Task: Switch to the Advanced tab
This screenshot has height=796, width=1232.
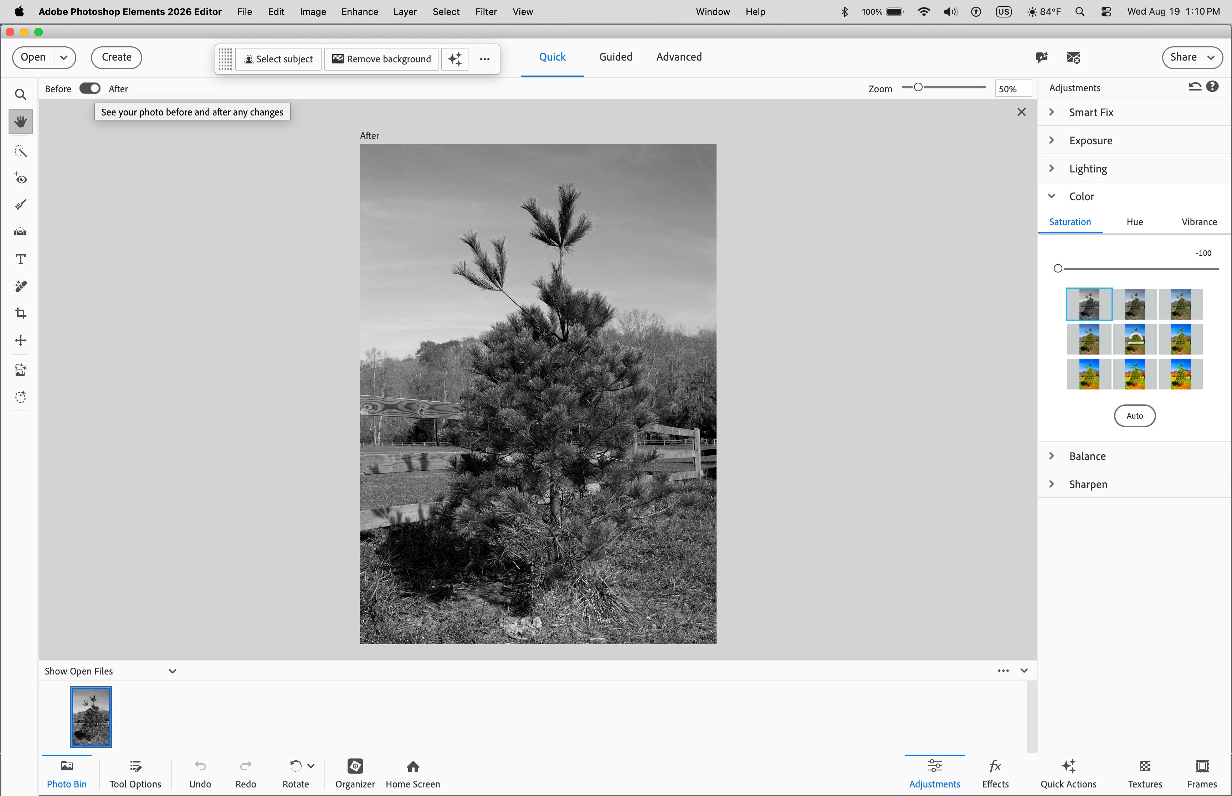Action: click(x=679, y=57)
